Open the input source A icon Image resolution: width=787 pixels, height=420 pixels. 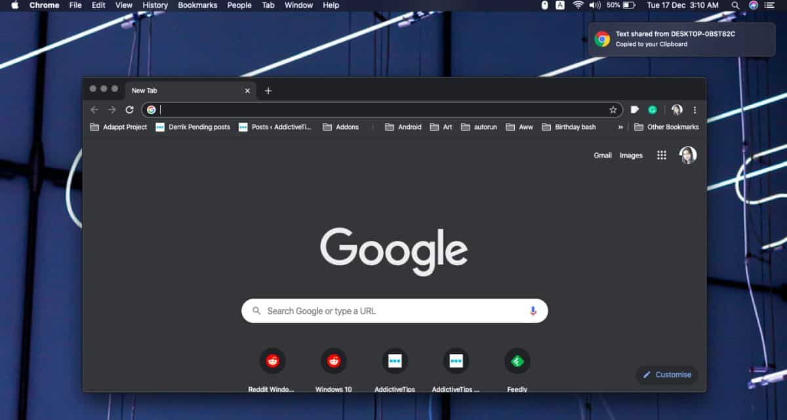(560, 5)
